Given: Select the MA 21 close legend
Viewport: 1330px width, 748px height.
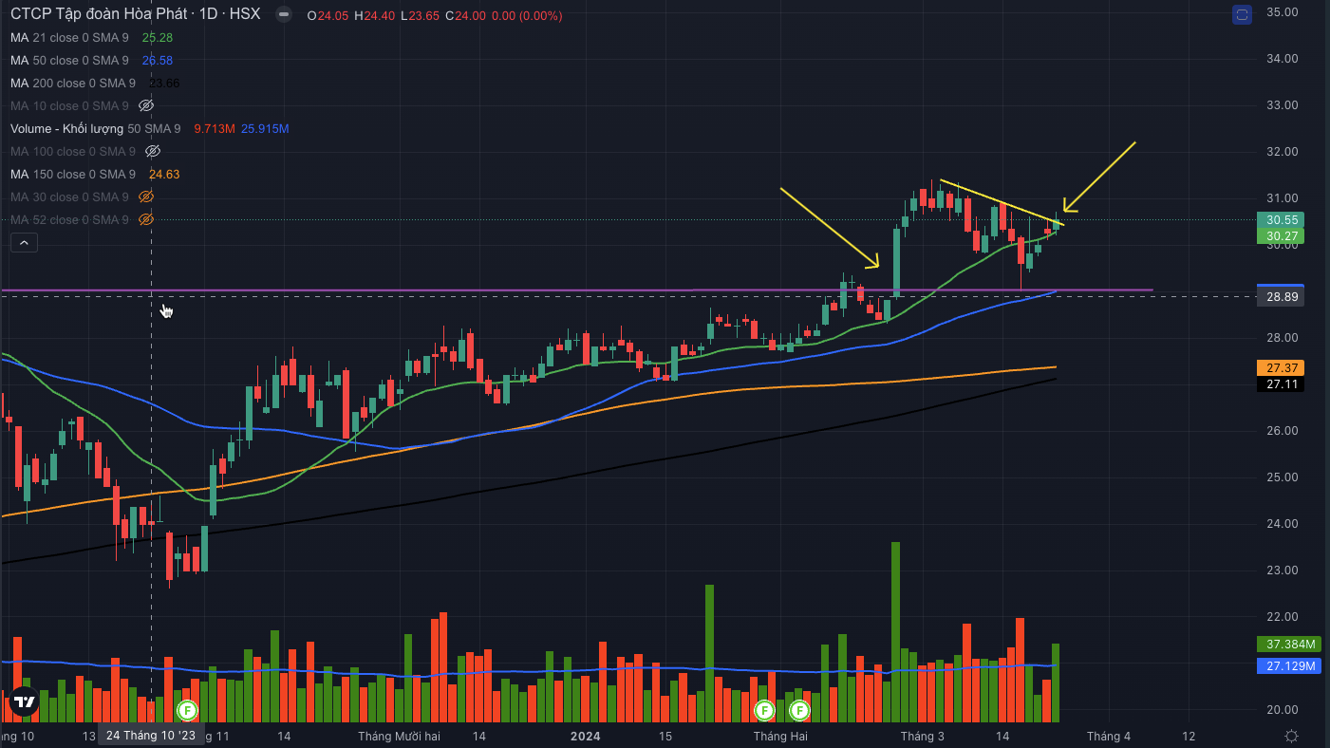Looking at the screenshot, I should pyautogui.click(x=69, y=37).
